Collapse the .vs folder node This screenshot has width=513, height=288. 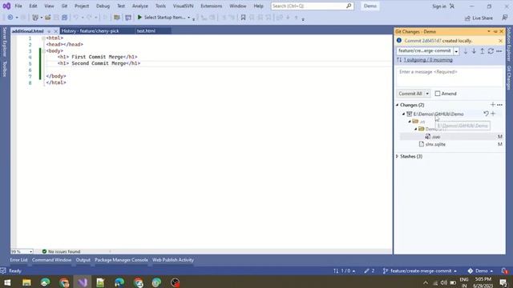point(410,122)
